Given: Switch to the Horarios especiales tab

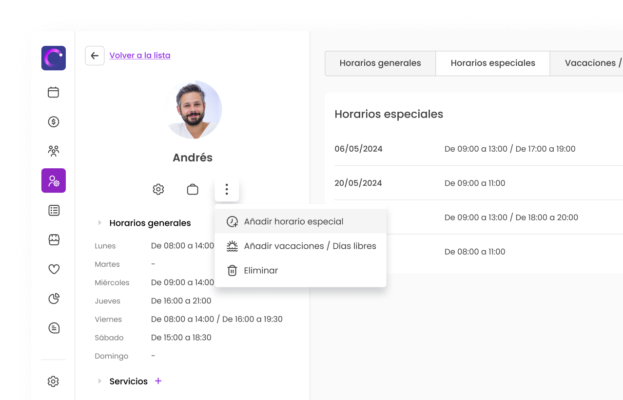Looking at the screenshot, I should pos(493,63).
